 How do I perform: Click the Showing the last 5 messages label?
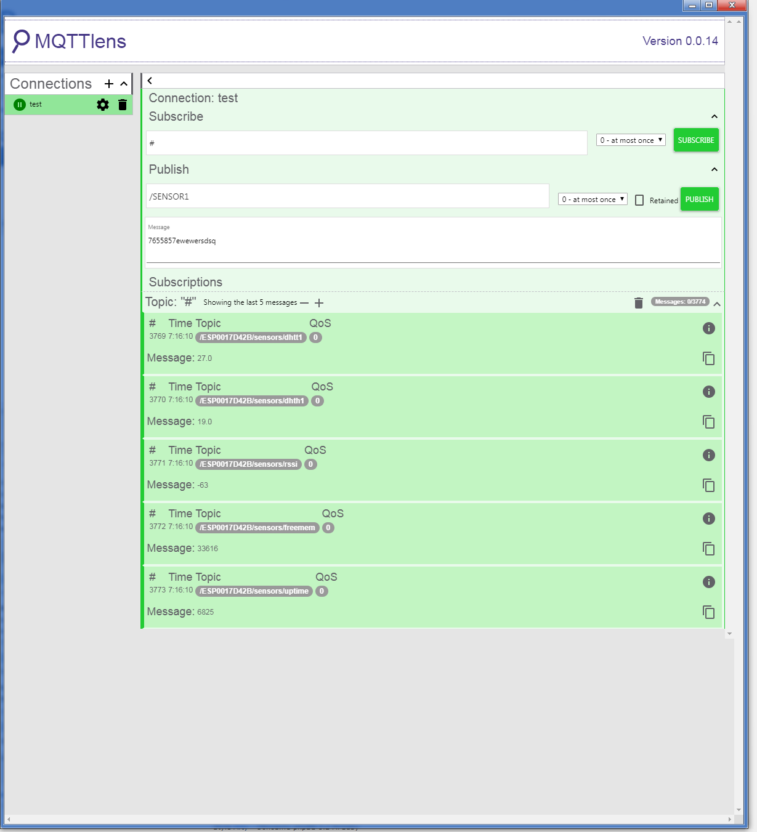[x=250, y=302]
